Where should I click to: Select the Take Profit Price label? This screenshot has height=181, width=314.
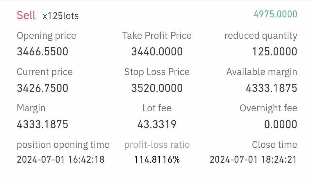click(157, 36)
